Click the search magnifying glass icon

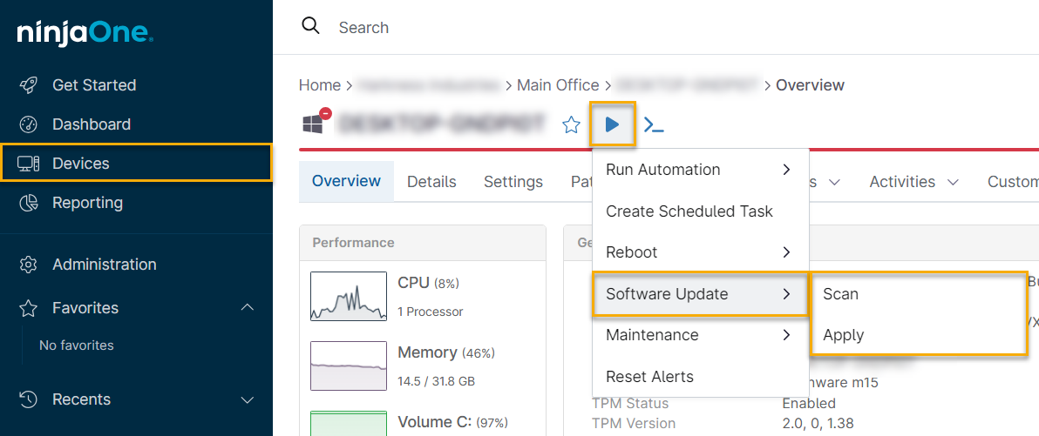click(x=311, y=26)
